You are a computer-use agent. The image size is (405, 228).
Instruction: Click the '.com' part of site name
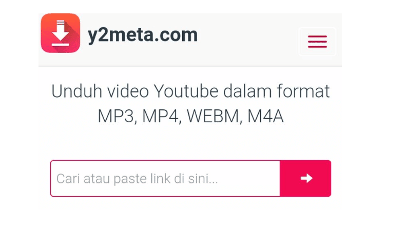pyautogui.click(x=177, y=35)
